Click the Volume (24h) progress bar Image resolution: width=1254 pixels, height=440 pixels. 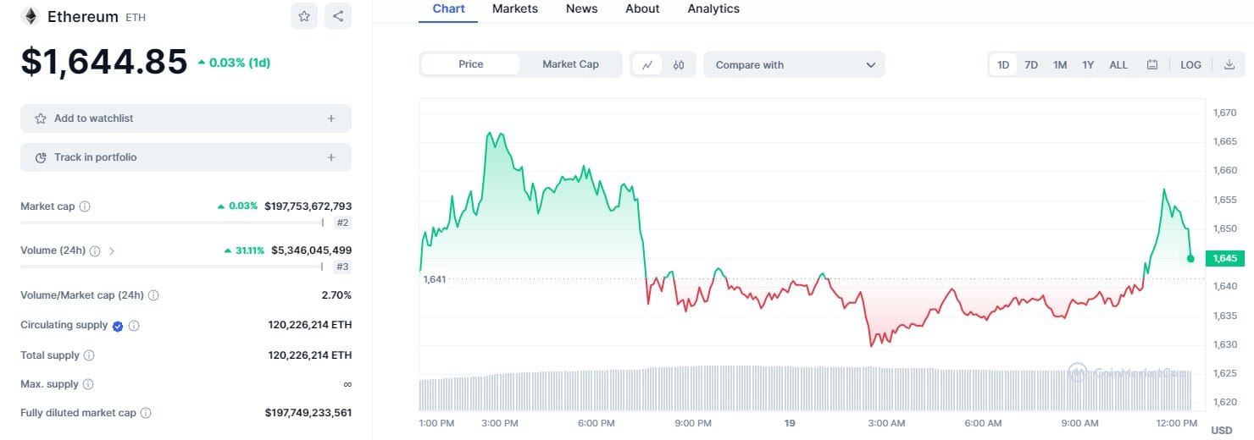[171, 267]
